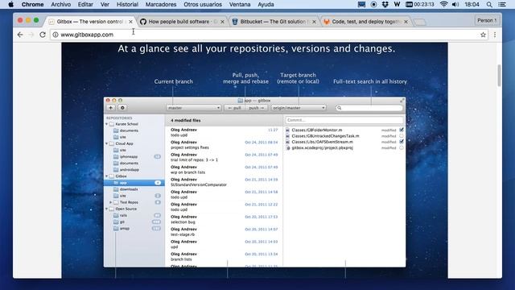Switch to Code, test, and deploy tab
Viewport: 515px width, 290px height.
[366, 22]
